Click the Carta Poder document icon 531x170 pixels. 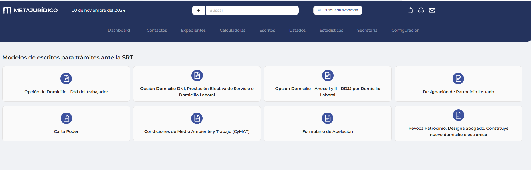tap(66, 118)
